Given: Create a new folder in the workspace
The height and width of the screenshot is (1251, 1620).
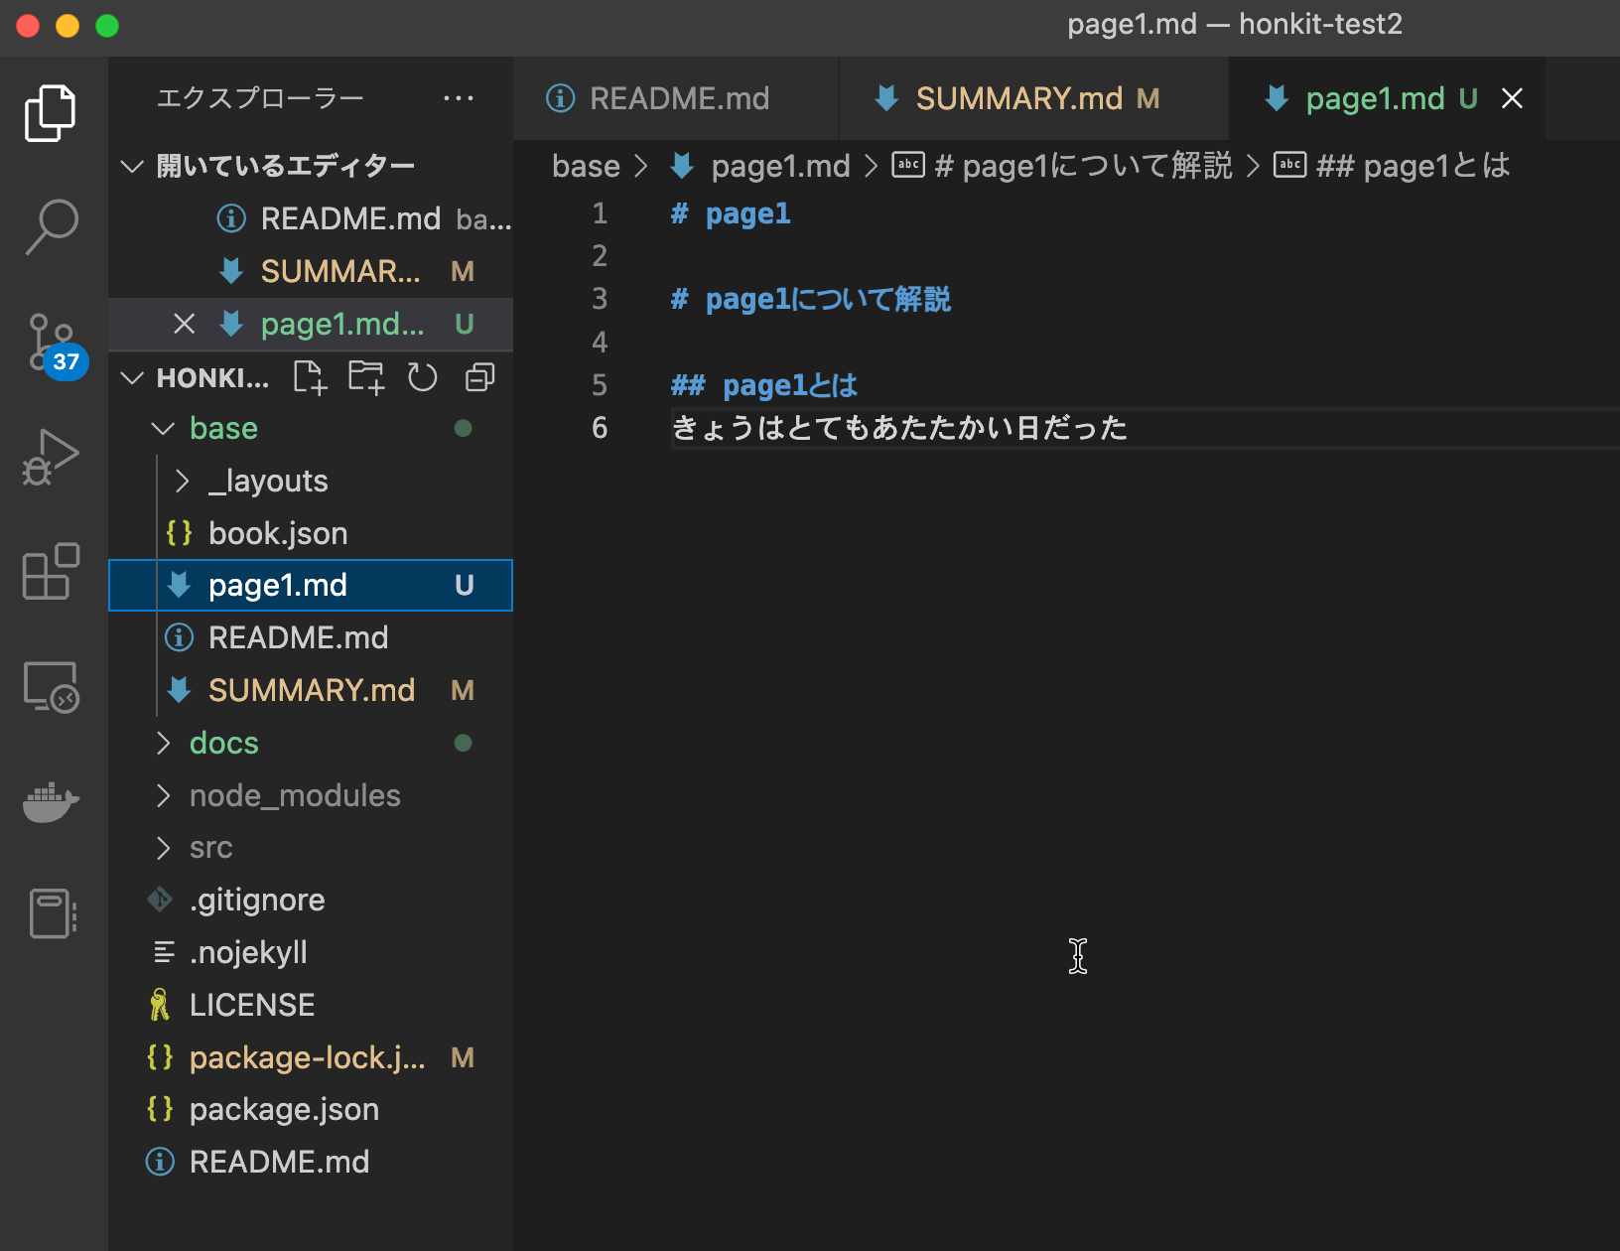Looking at the screenshot, I should tap(366, 377).
